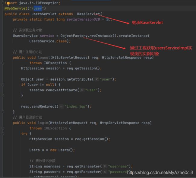Click the java.io.IOException import text

[x=39, y=3]
